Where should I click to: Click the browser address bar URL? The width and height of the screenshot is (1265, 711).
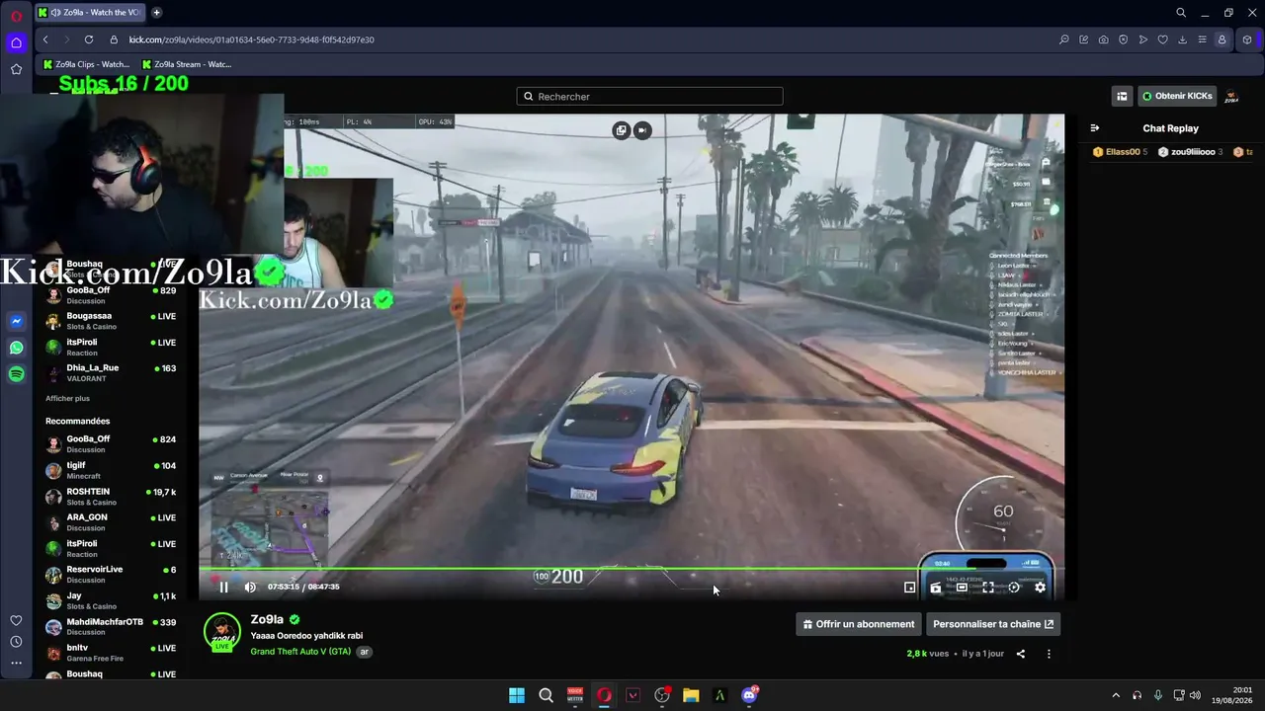251,39
